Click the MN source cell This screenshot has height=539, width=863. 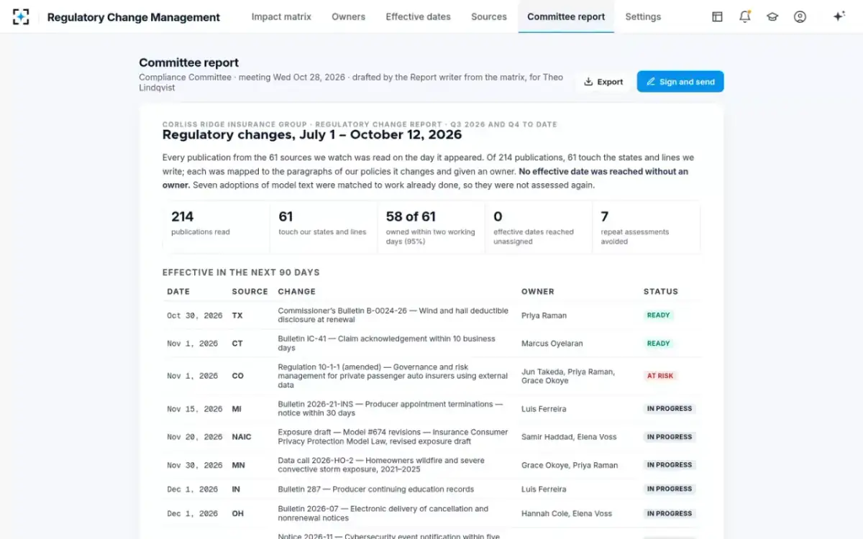tap(238, 465)
